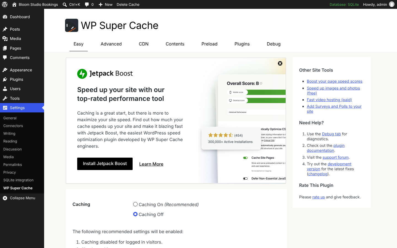
Task: Switch to the Contents tab
Action: pos(175,44)
